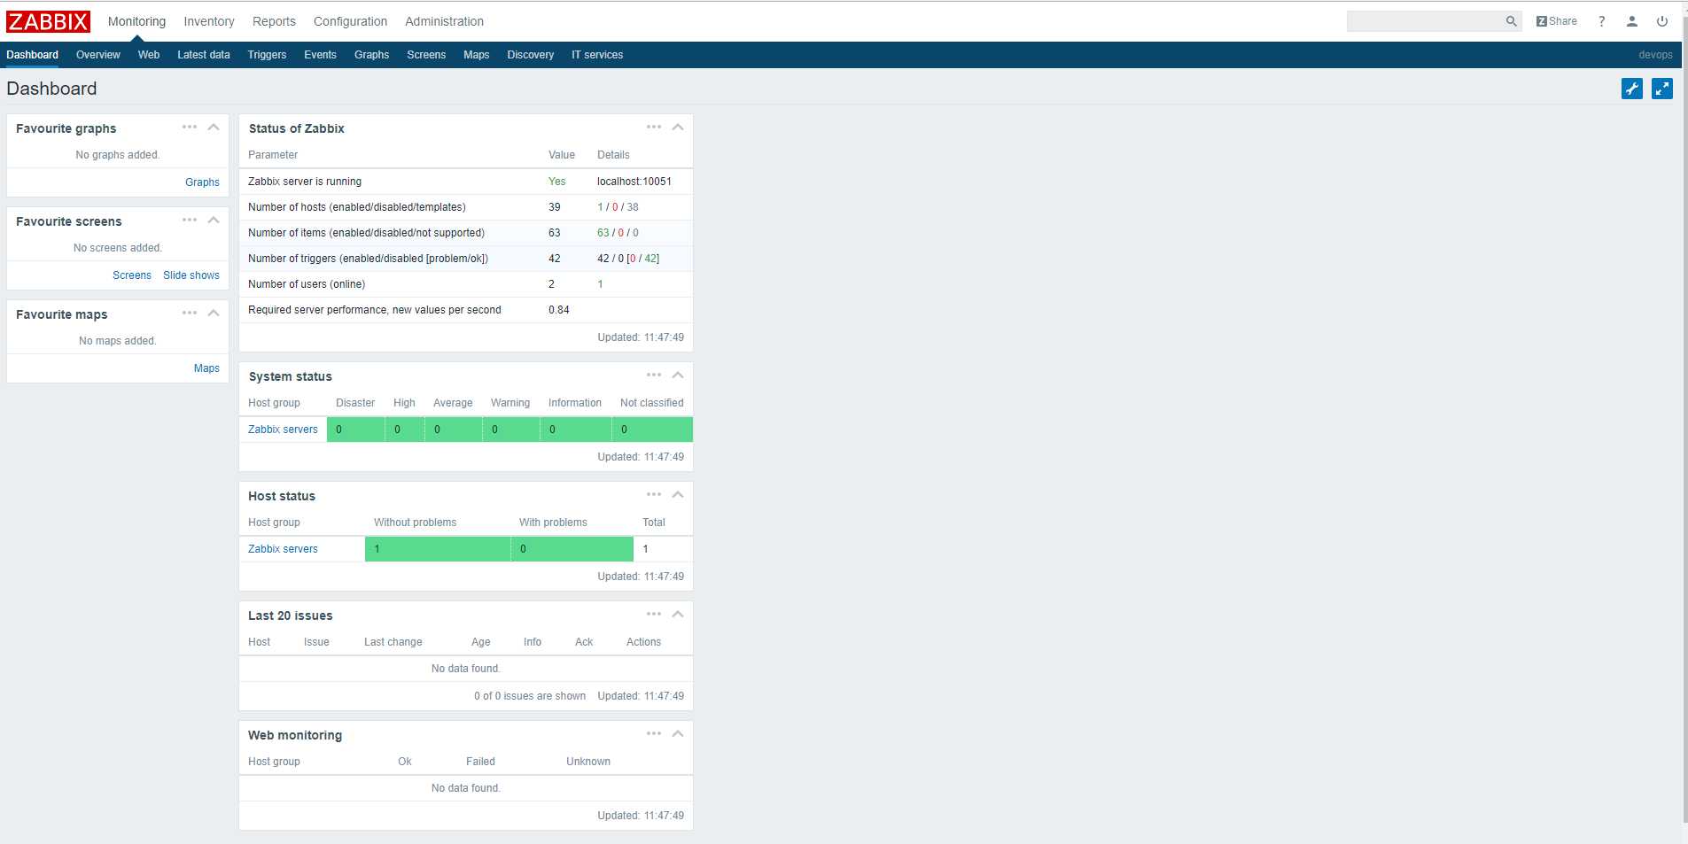
Task: Collapse the System status widget
Action: click(x=678, y=376)
